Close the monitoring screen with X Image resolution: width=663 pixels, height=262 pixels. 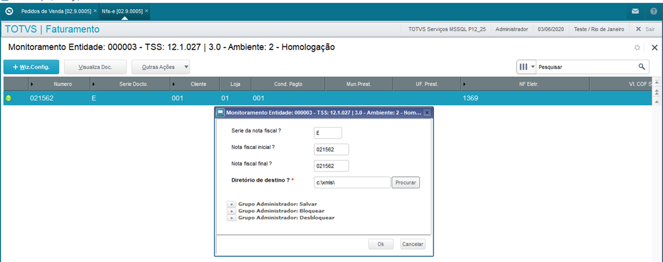click(x=654, y=47)
